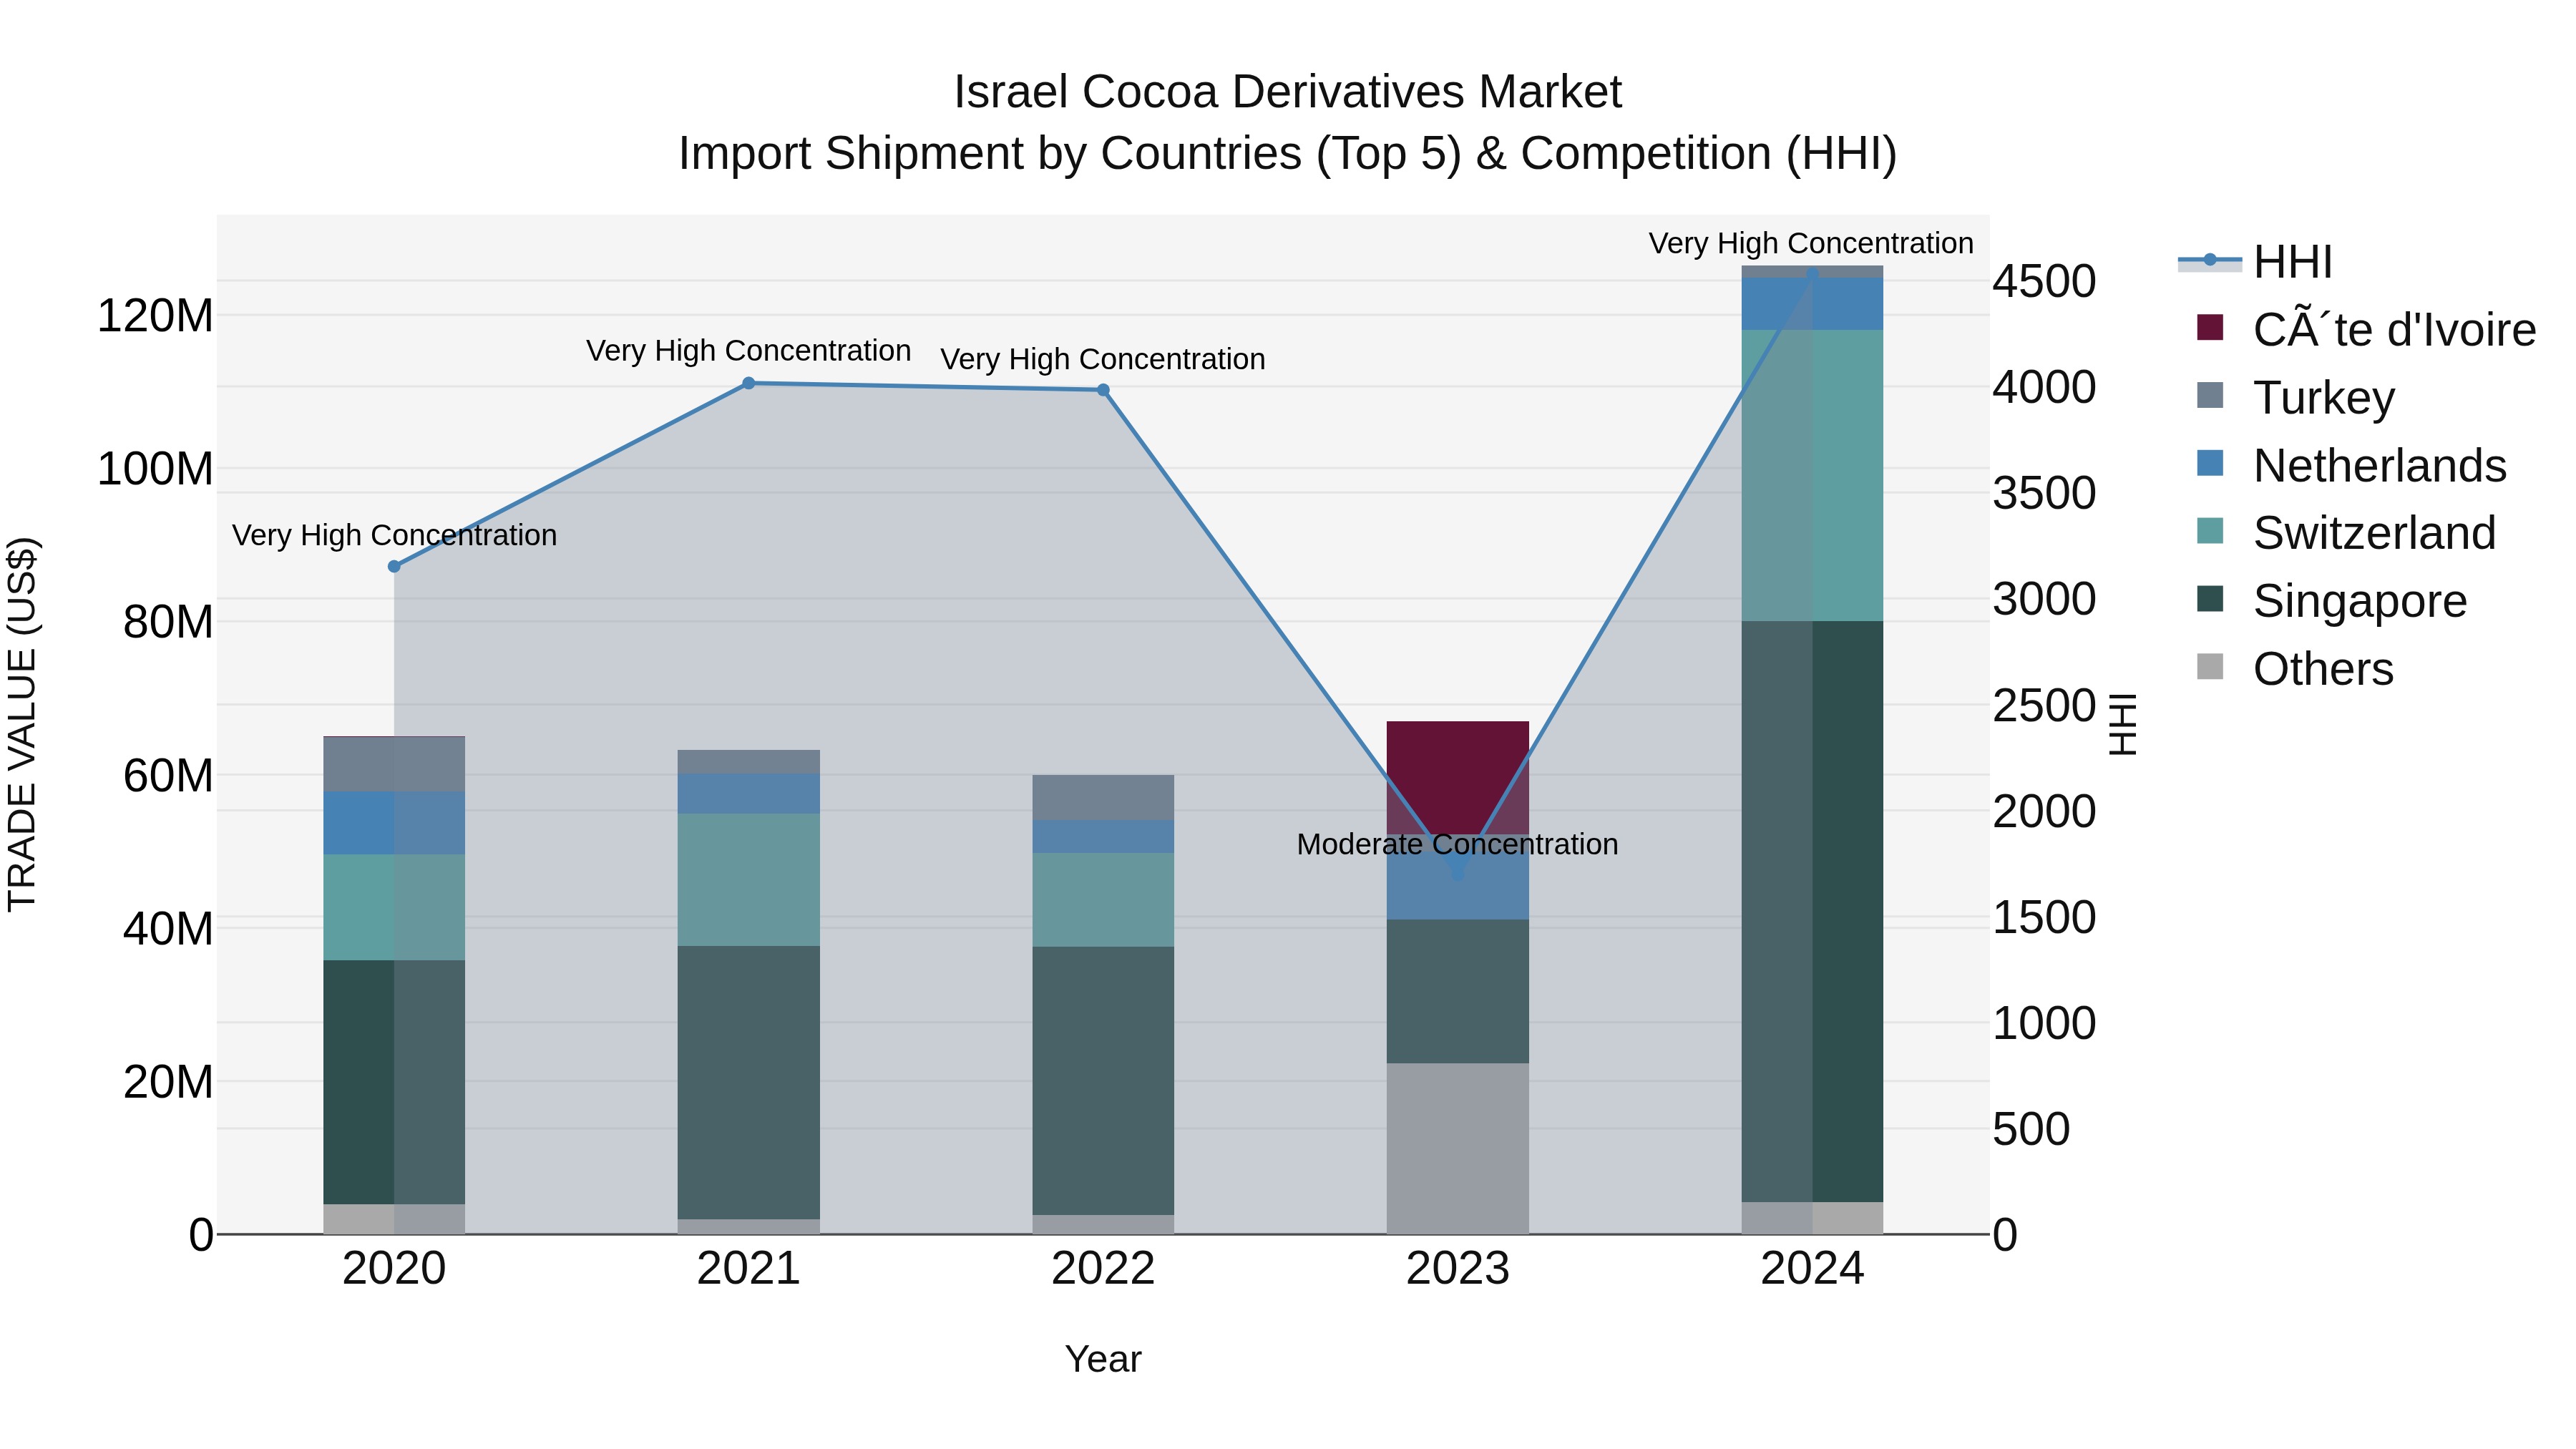Click the 3500 right axis tick label
Screen dimensions: 2576x1449
2044,493
